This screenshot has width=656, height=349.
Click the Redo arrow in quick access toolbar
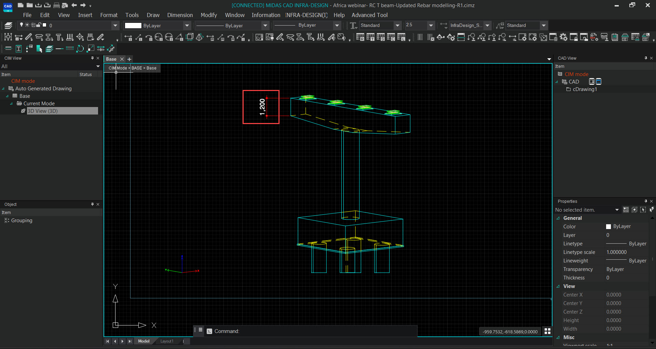click(x=83, y=5)
